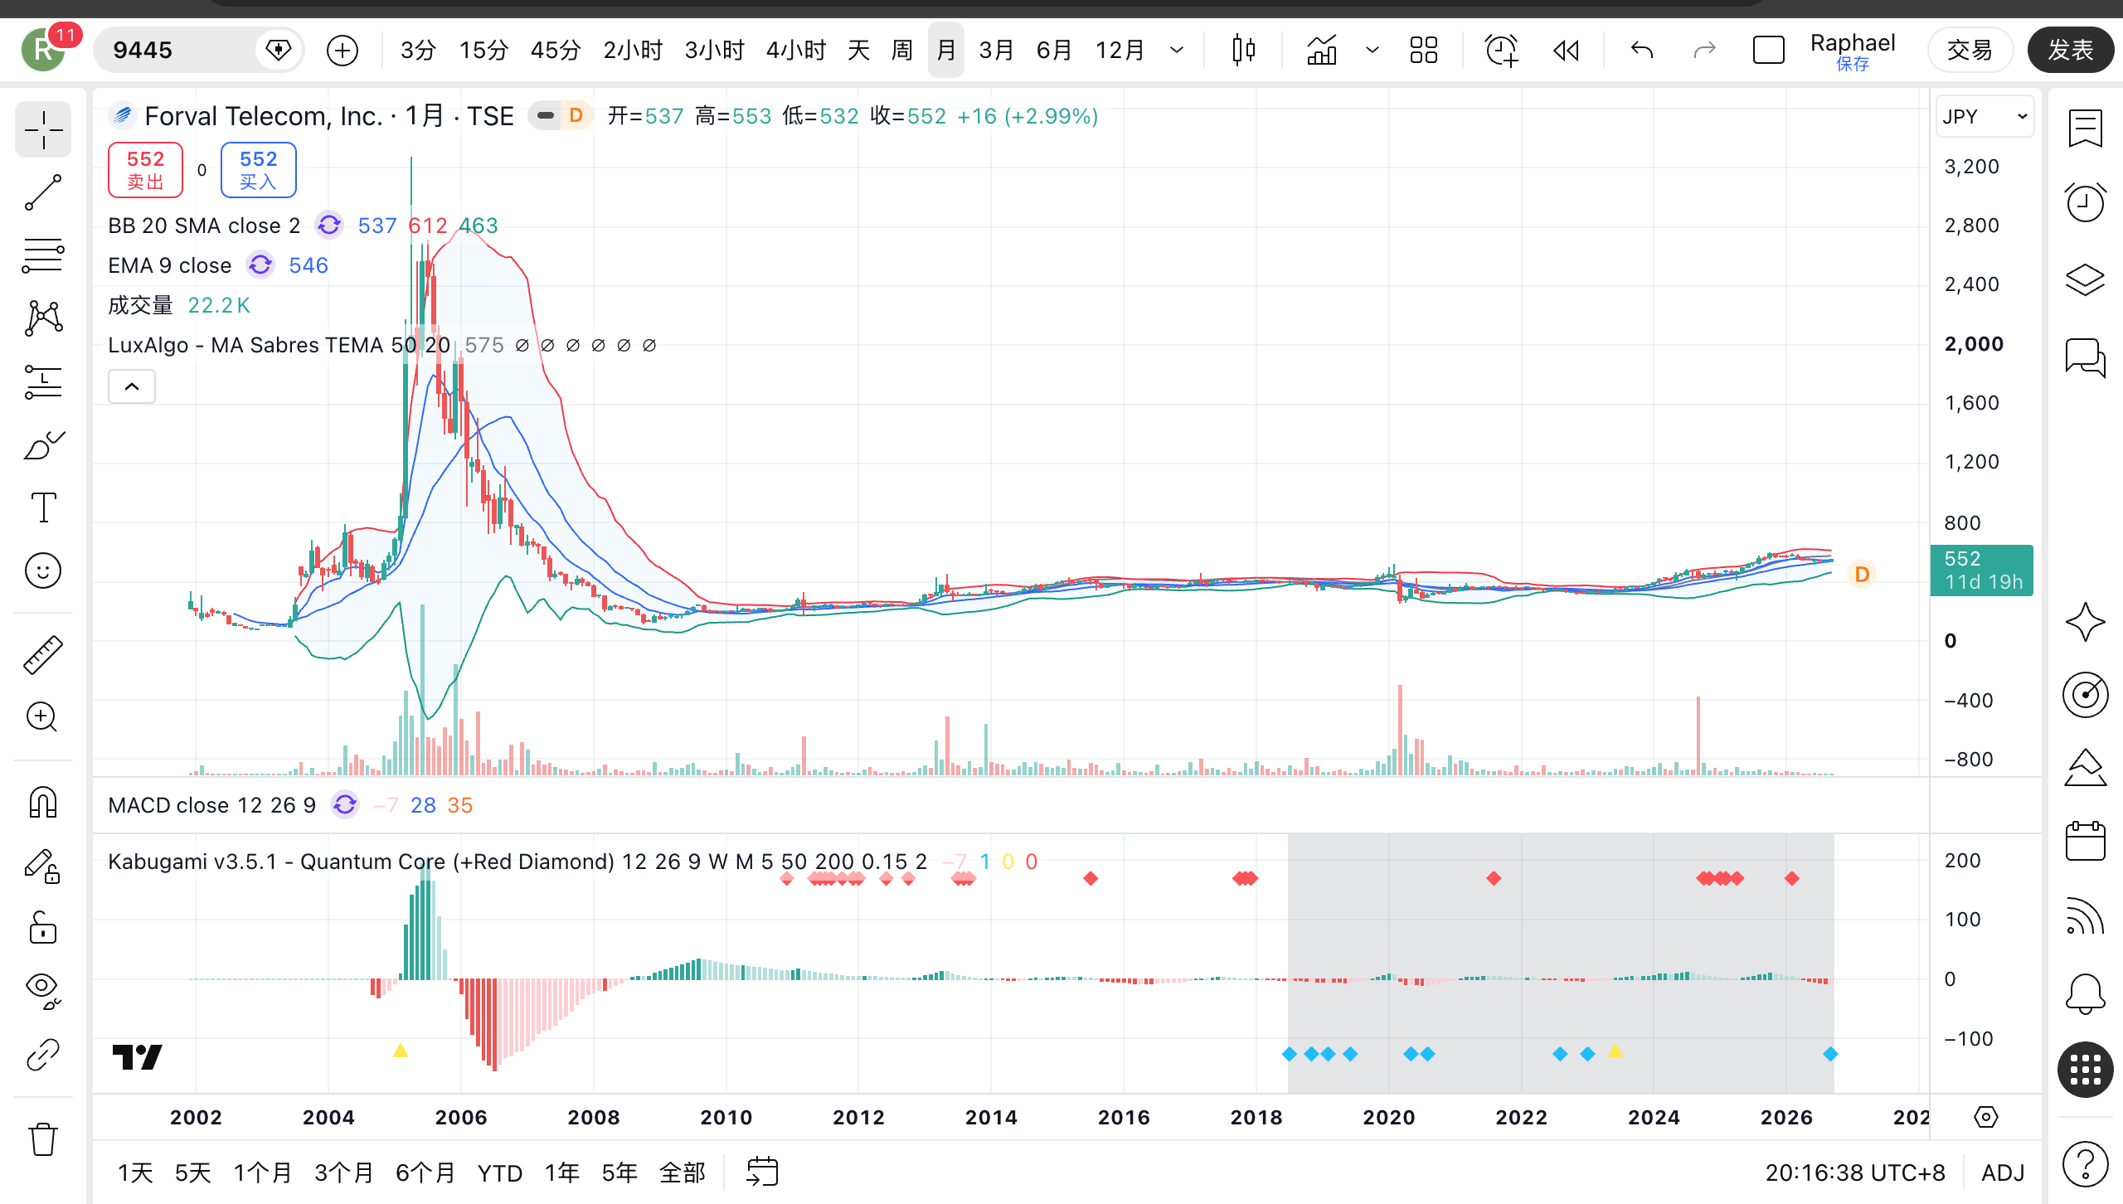The width and height of the screenshot is (2123, 1204).
Task: Click the drawing link icon in the left toolbar
Action: 43,1055
